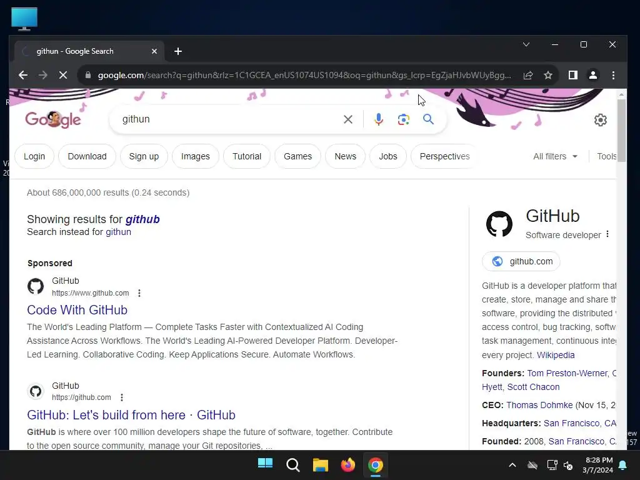The image size is (640, 480).
Task: Select the Download filter chip
Action: point(87,156)
